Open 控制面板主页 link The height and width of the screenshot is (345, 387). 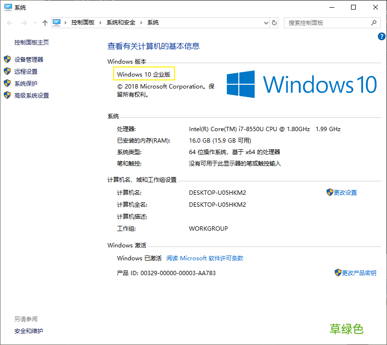(x=32, y=43)
